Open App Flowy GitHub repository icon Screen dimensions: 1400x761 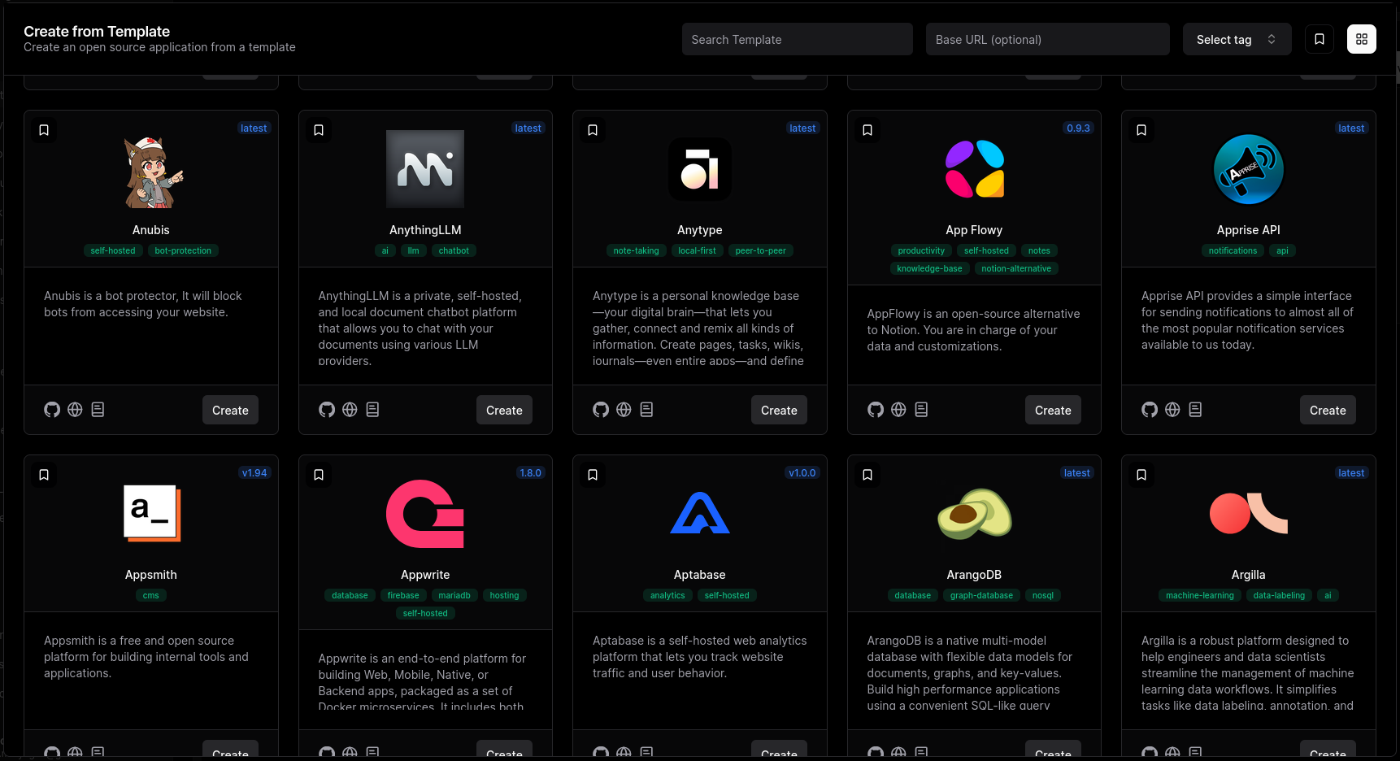[876, 410]
